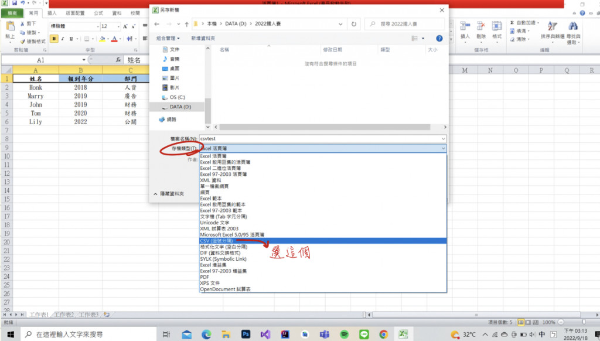
Task: Open Photoshop from the taskbar
Action: 246,334
